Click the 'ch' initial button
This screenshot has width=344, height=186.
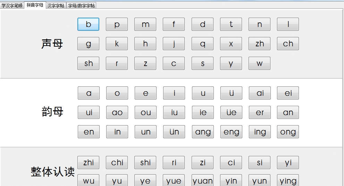[x=288, y=44]
